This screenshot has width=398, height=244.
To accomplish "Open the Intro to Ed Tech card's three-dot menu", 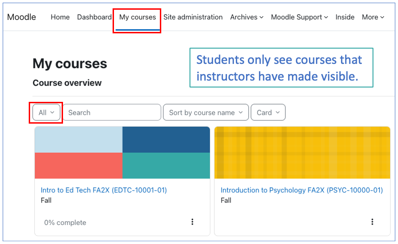I will tap(192, 222).
